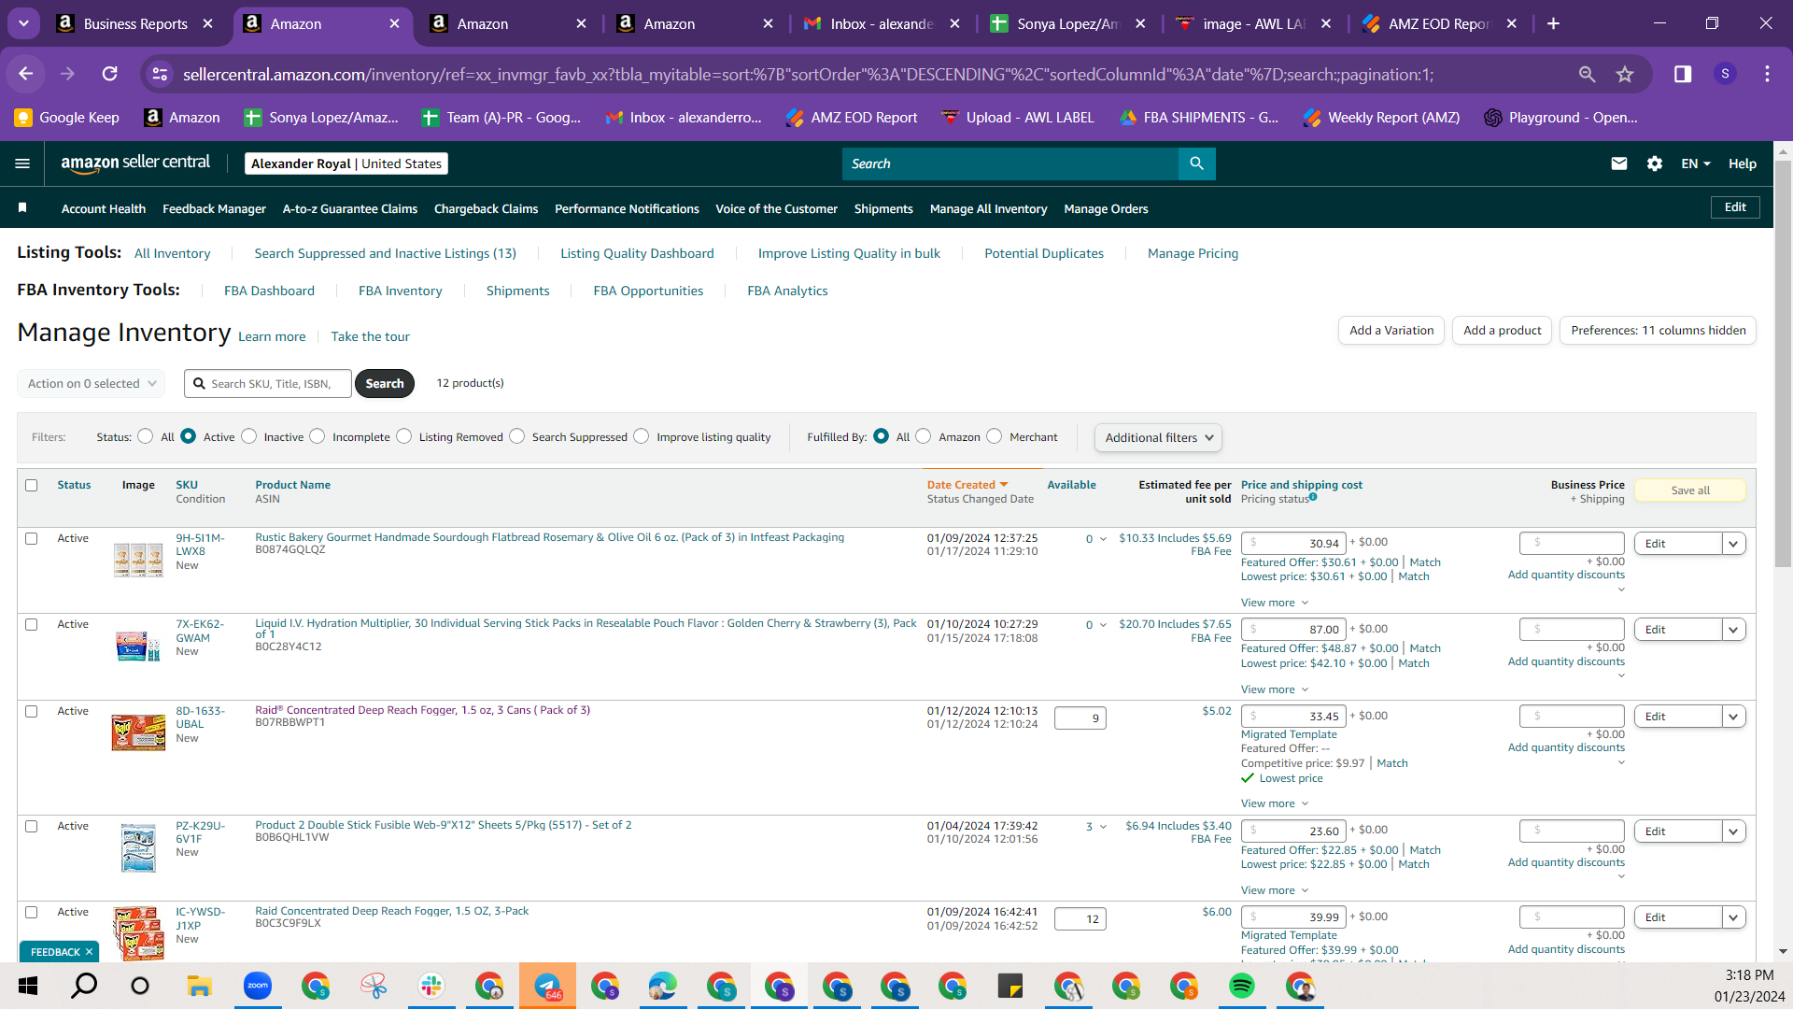Select the Incomplete status radio button

[318, 436]
